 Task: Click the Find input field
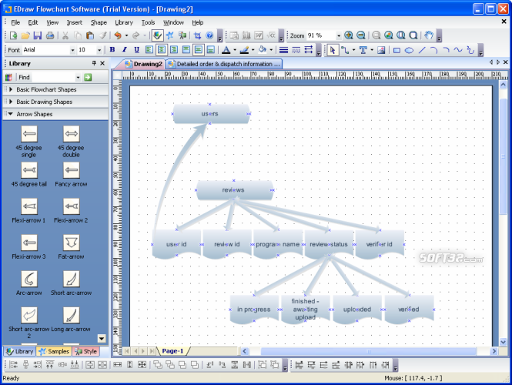tap(53, 78)
